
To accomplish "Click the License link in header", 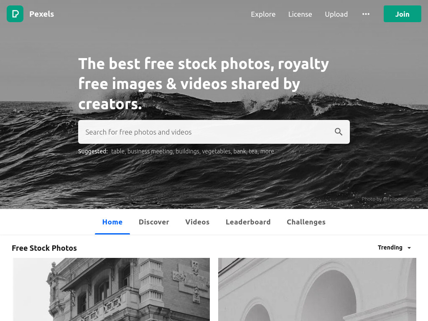I will coord(300,14).
